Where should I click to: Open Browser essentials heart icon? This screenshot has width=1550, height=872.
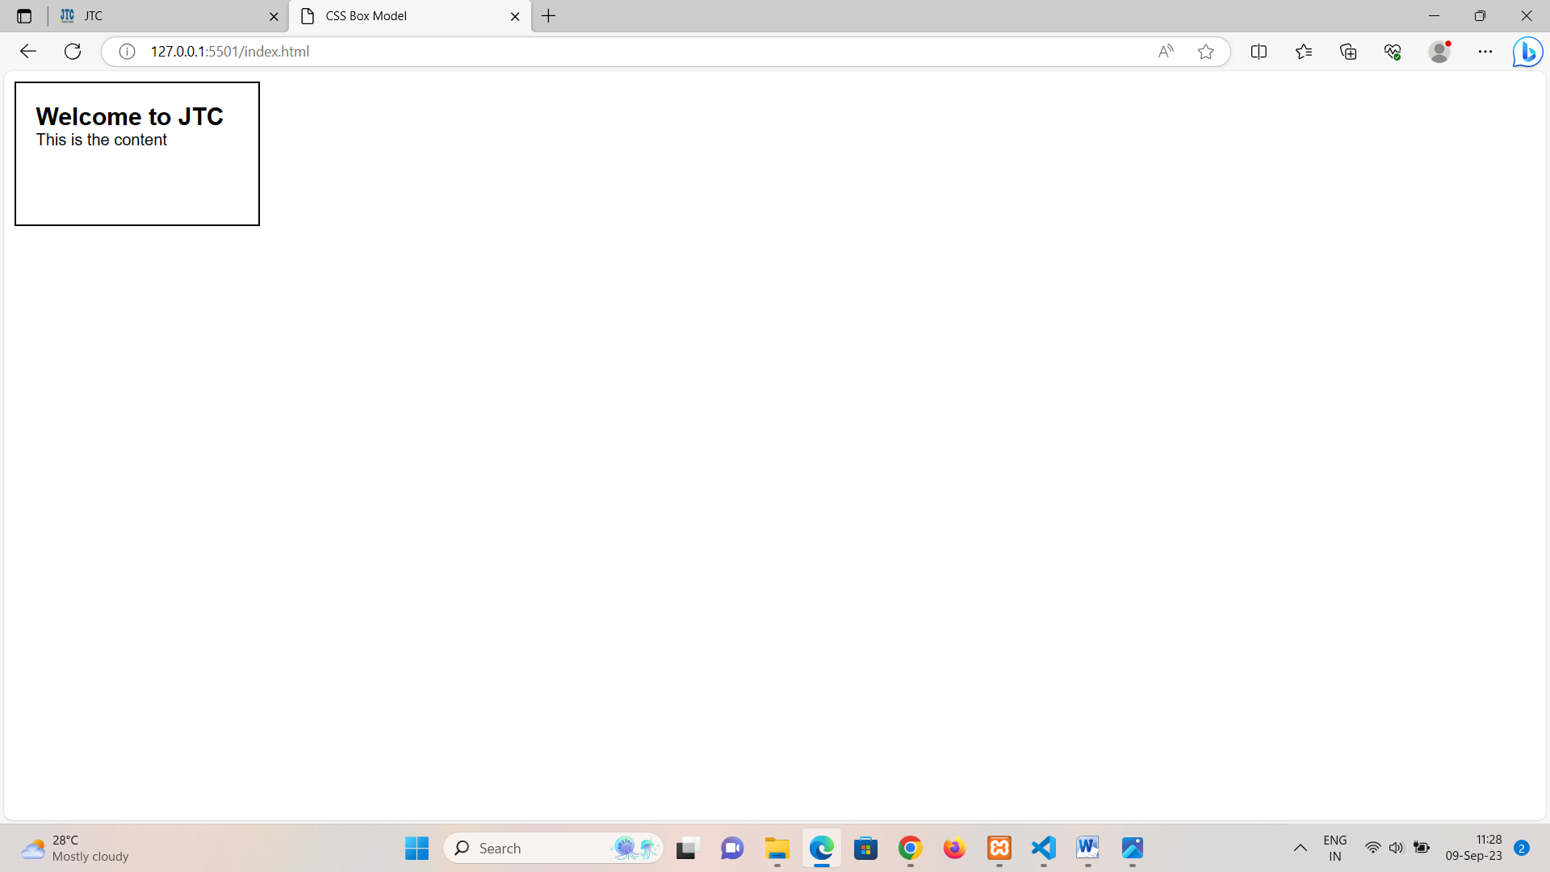pyautogui.click(x=1393, y=52)
